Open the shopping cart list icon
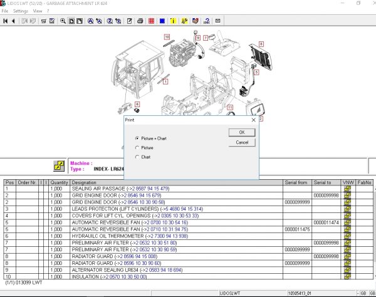This screenshot has width=376, height=297. tap(44, 21)
